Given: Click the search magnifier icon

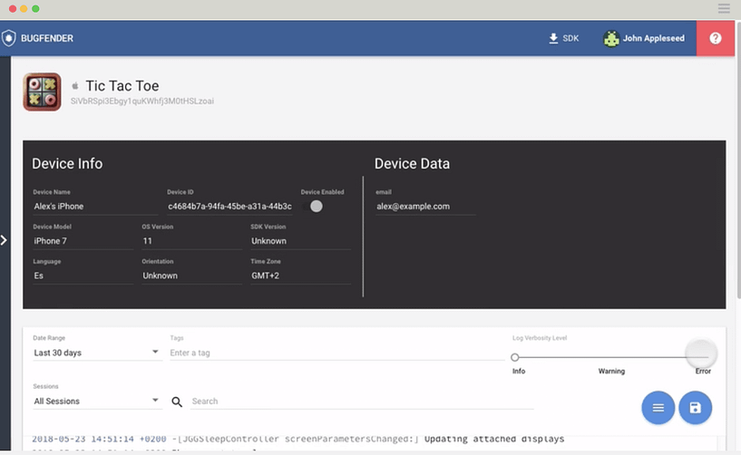Looking at the screenshot, I should tap(177, 402).
